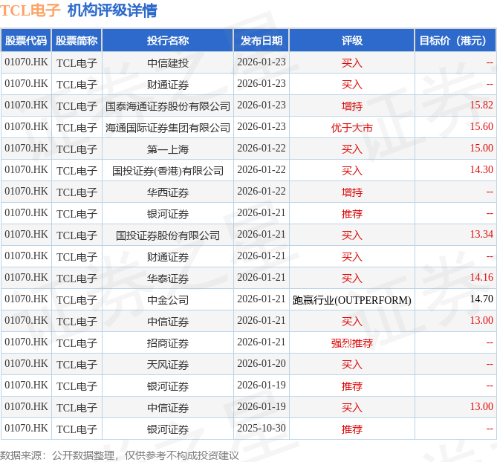Click stock code 01070.HK in 天风证券 row
This screenshot has width=497, height=462.
26,363
